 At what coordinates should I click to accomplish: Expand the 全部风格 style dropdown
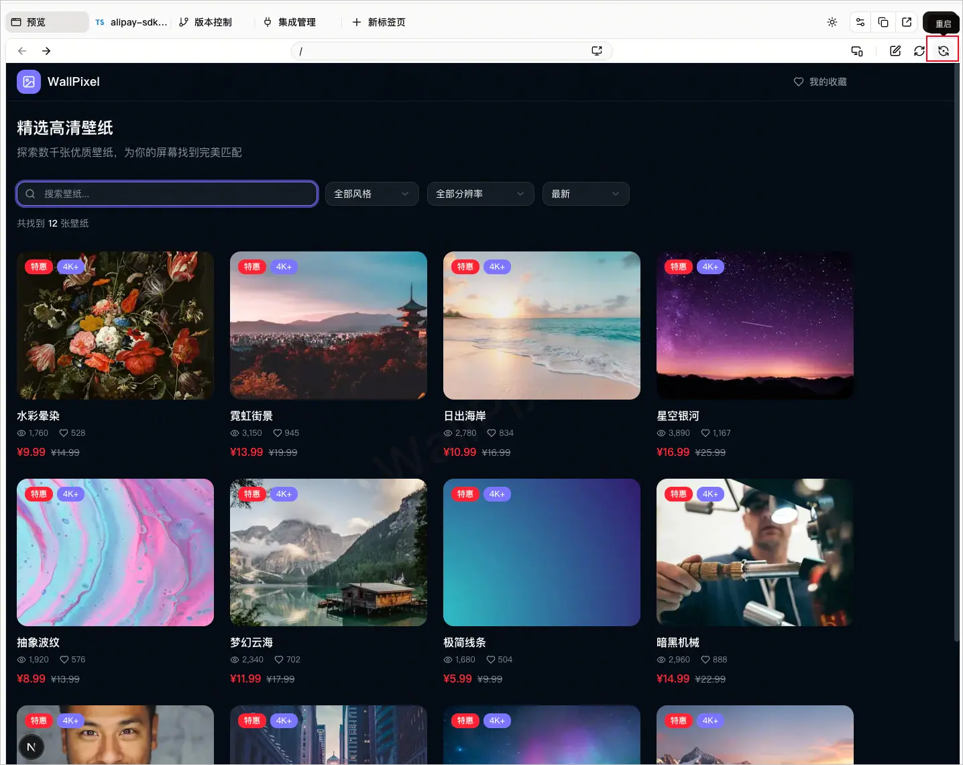coord(372,194)
